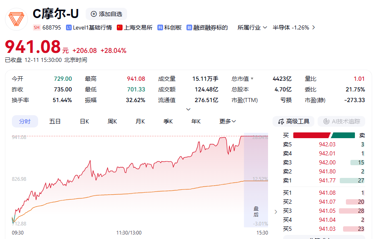375x239 pixels.
Task: Click the AI技术追踪 button
Action: [x=341, y=121]
